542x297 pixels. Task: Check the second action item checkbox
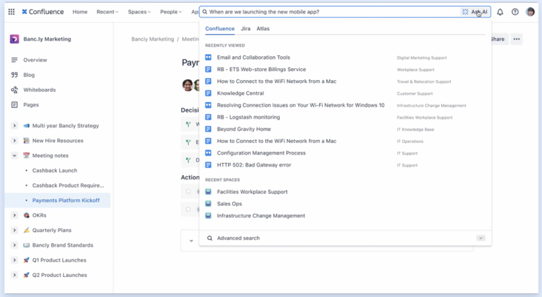click(x=188, y=209)
